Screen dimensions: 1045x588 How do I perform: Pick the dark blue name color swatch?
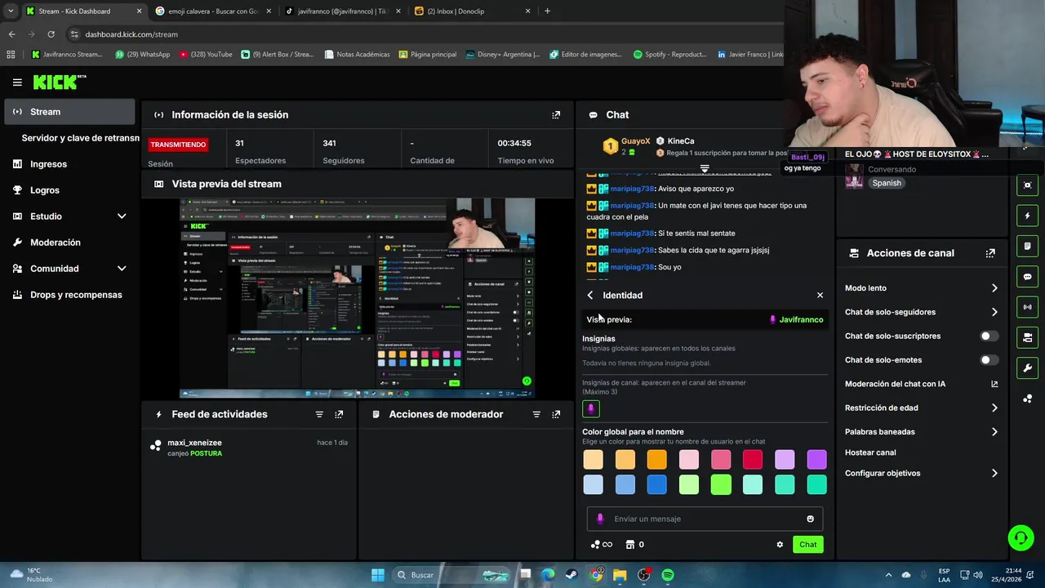coord(656,485)
